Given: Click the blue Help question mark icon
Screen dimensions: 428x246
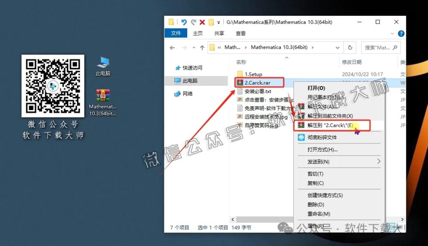Looking at the screenshot, I should tap(401, 33).
